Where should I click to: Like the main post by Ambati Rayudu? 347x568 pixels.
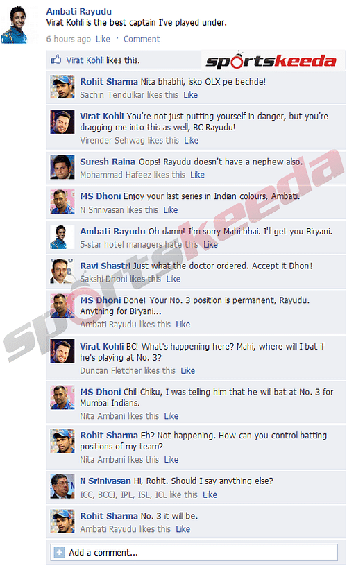103,39
